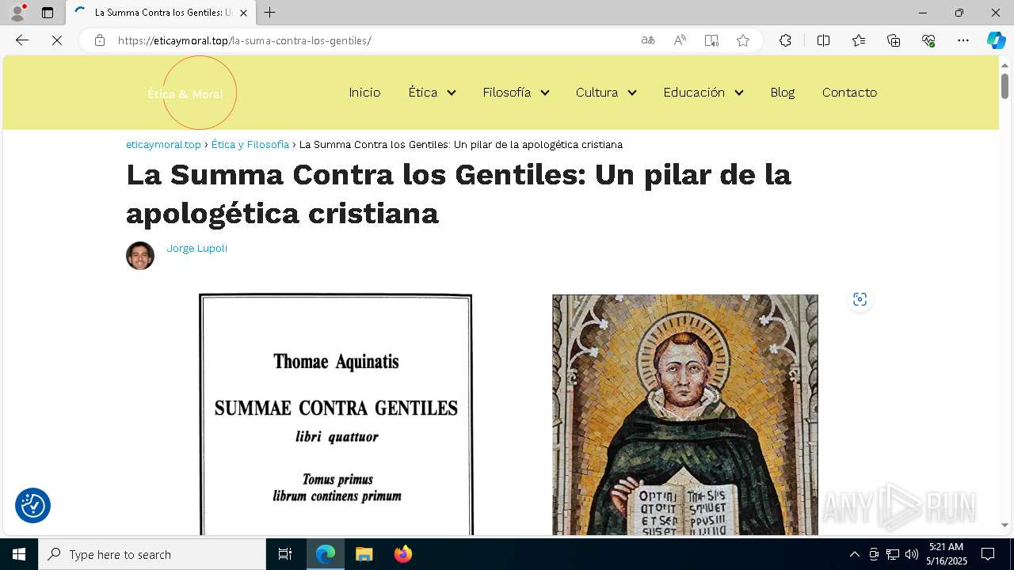Click the Windows taskbar search box

pos(152,554)
